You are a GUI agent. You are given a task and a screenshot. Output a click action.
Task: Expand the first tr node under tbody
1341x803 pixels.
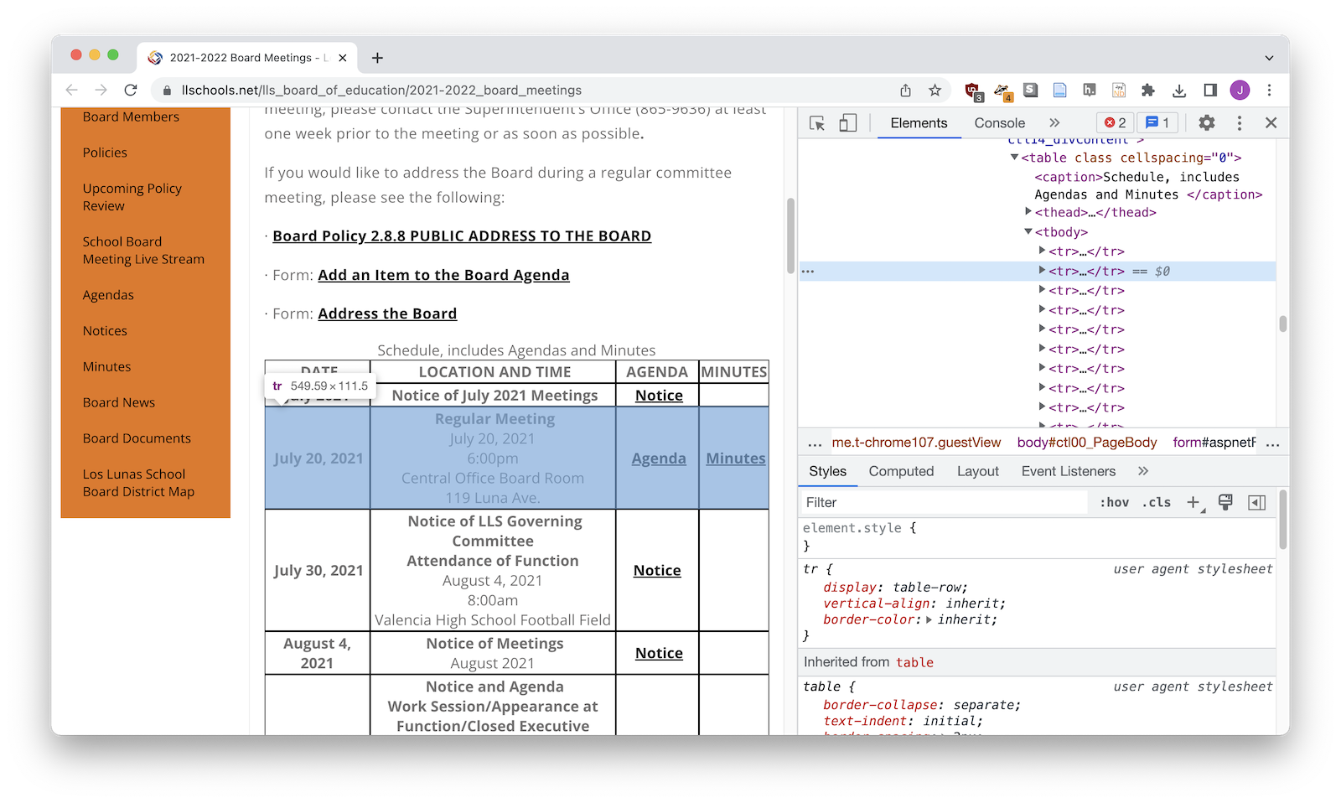[1042, 250]
